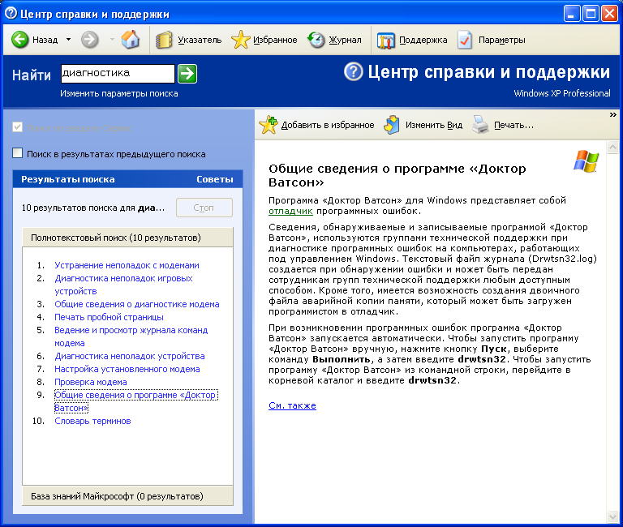Close the Help and Support window
Screen dimensions: 623x527
609,14
